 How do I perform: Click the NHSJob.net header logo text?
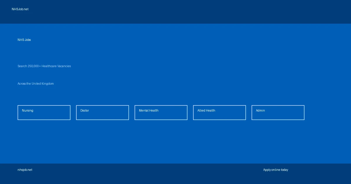click(20, 9)
